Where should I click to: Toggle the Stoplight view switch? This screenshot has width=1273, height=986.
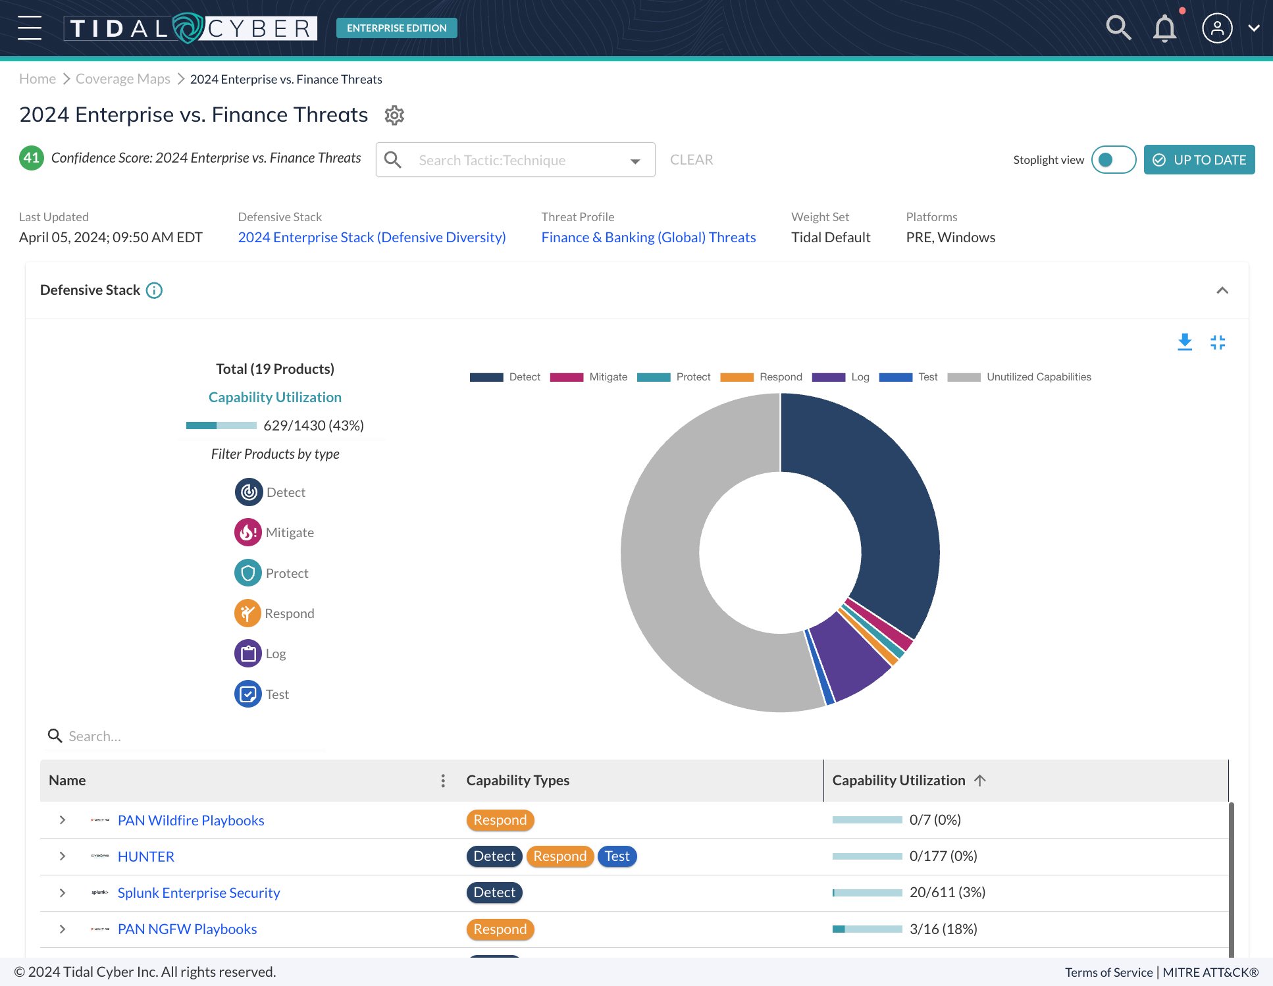tap(1113, 159)
